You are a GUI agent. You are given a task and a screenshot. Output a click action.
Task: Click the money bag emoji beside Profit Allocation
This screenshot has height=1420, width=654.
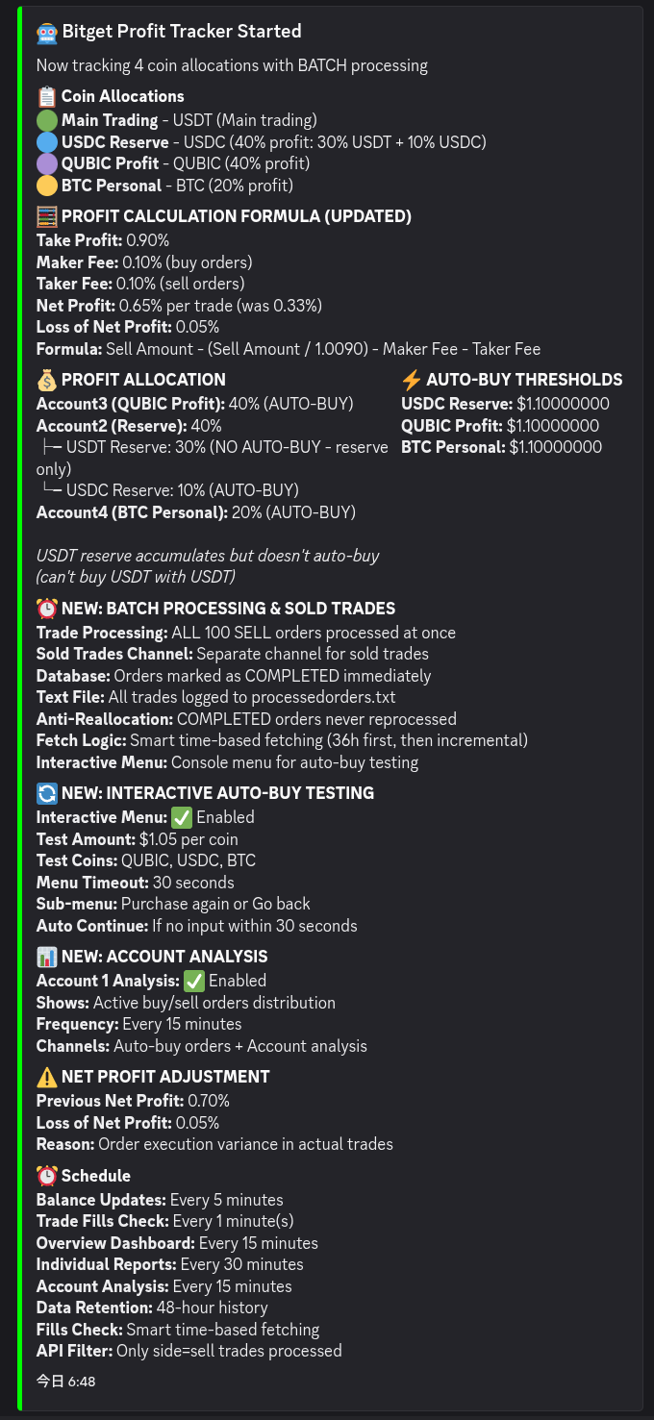[x=47, y=380]
